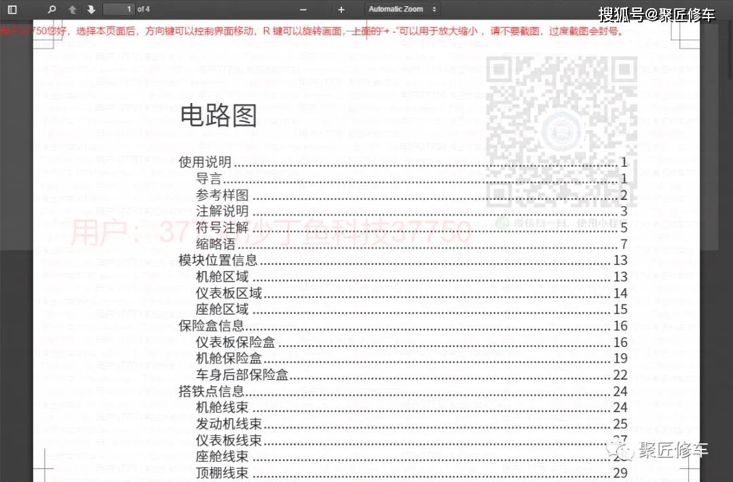Image resolution: width=733 pixels, height=482 pixels.
Task: Zoom out using the minus button
Action: 303,9
